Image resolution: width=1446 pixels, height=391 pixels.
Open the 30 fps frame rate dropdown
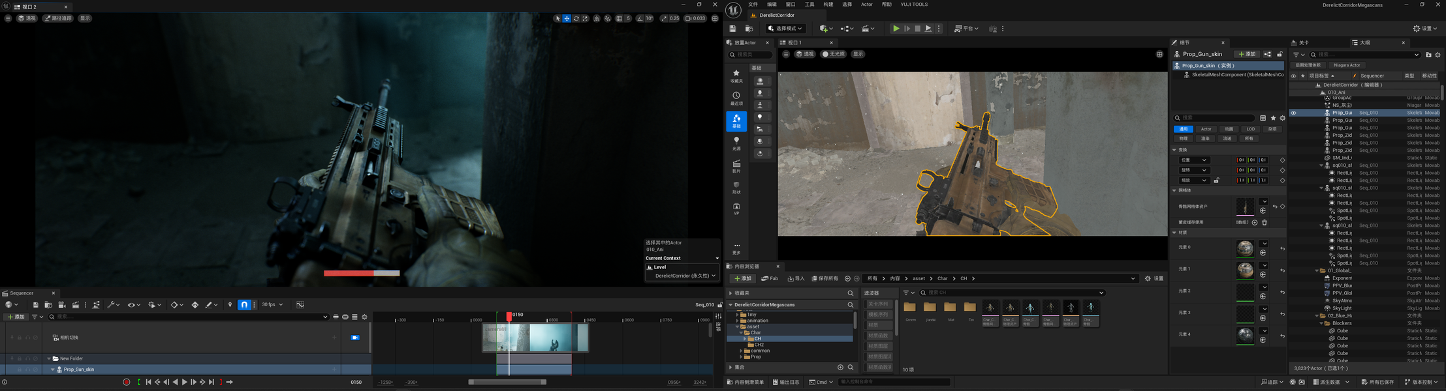(272, 304)
